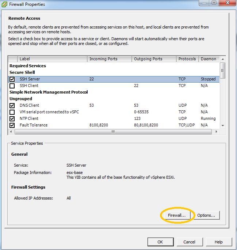Sort by the Label column header
The image size is (237, 250).
pyautogui.click(x=52, y=59)
